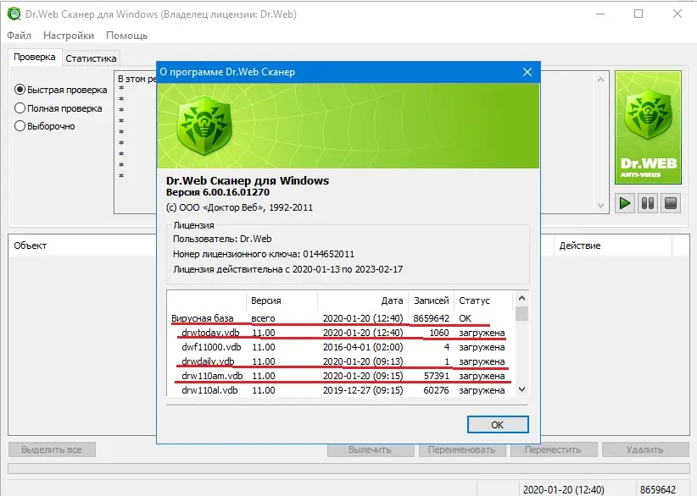Click records count 60276
The height and width of the screenshot is (496, 697).
tap(437, 390)
